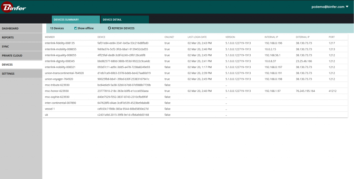Click internal IP 192.168.56.1
Viewport: 354px width, 179px height.
pos(272,55)
